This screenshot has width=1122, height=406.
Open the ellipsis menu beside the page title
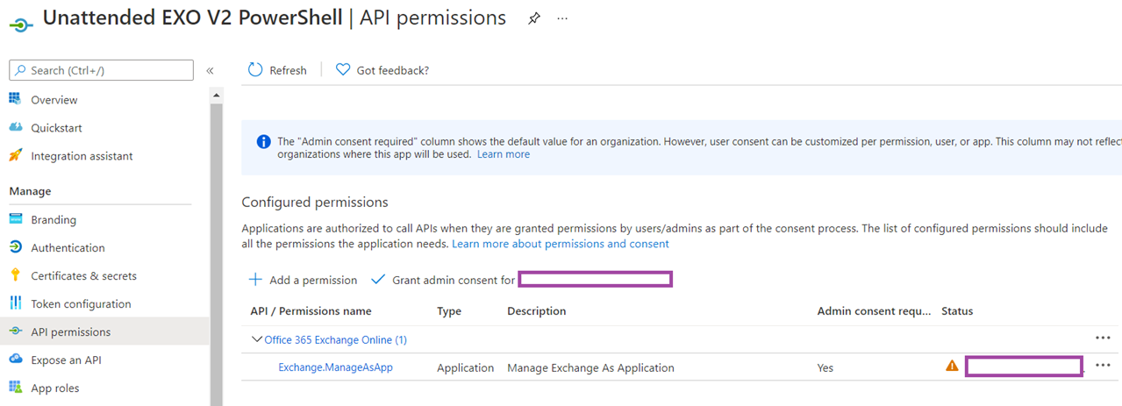[562, 18]
